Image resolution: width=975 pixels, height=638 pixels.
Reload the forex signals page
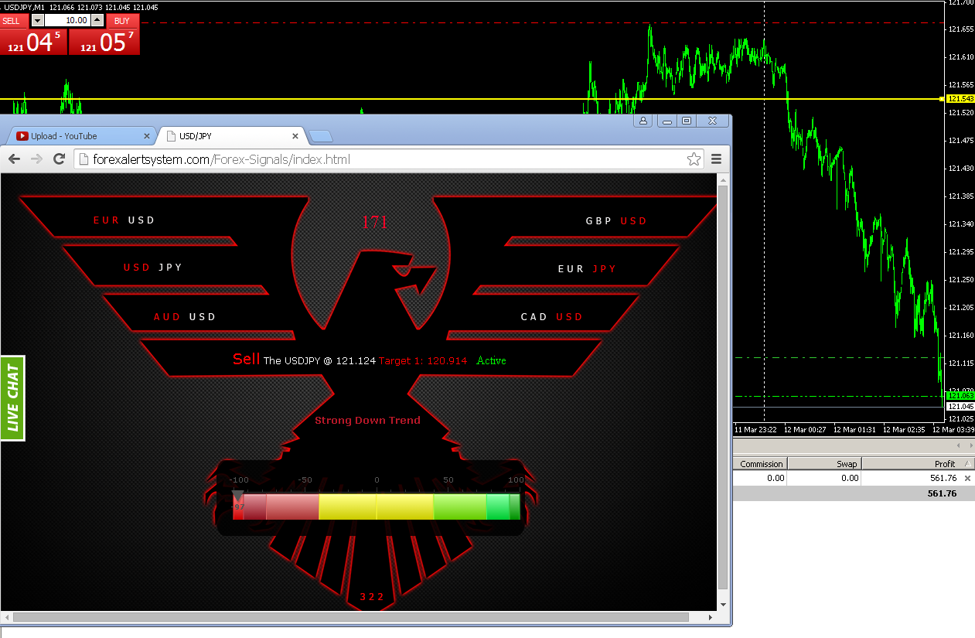pos(58,159)
